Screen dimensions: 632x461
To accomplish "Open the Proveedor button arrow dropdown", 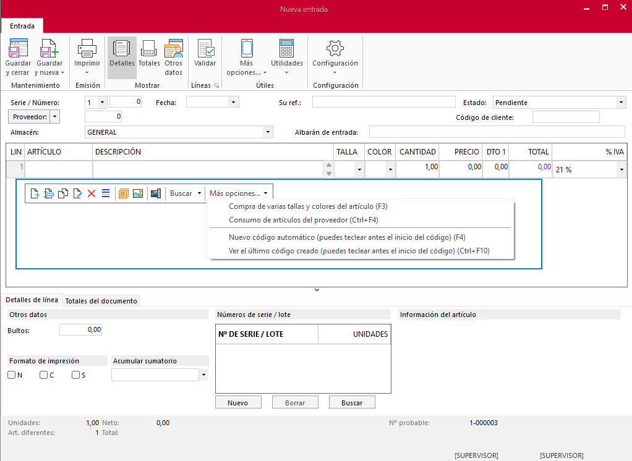I will (x=55, y=117).
